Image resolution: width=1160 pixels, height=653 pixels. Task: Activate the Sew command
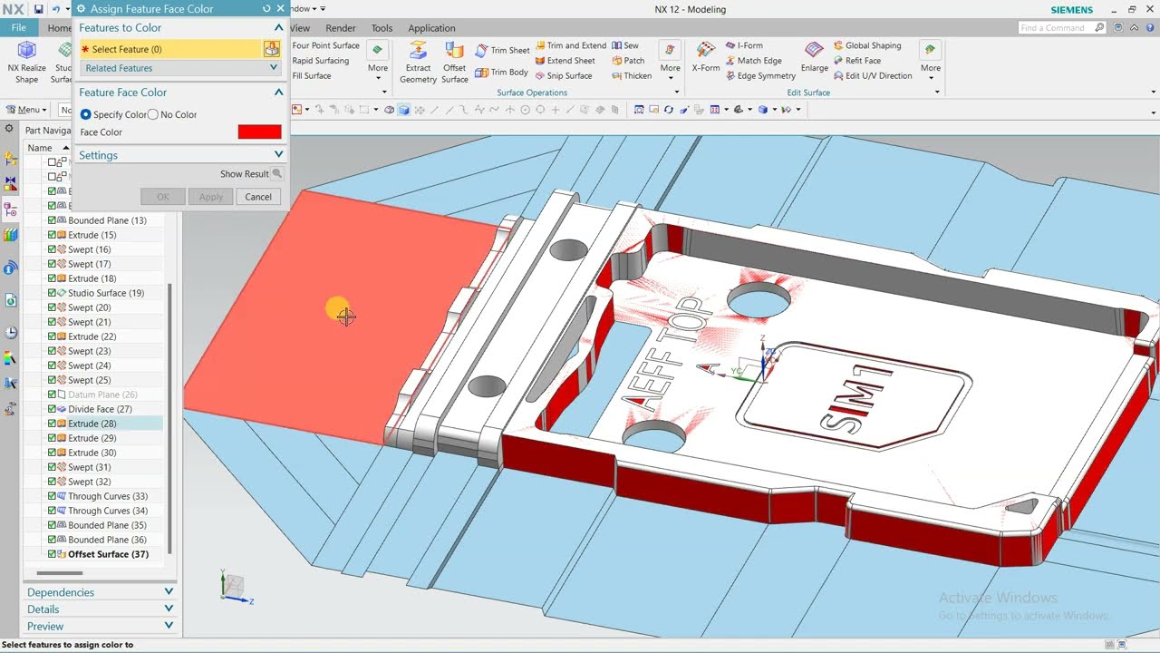click(625, 45)
